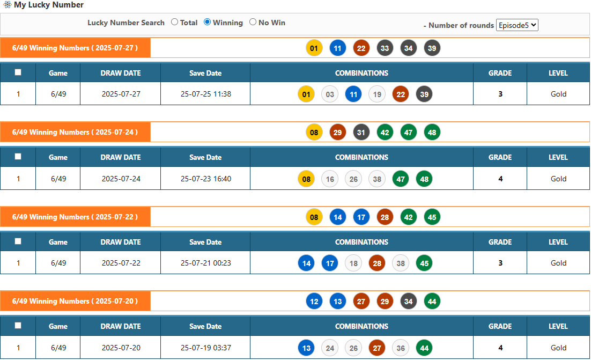The image size is (591, 360).
Task: Click the 6/49 Winning Numbers (2025-07-24) banner
Action: [x=75, y=133]
